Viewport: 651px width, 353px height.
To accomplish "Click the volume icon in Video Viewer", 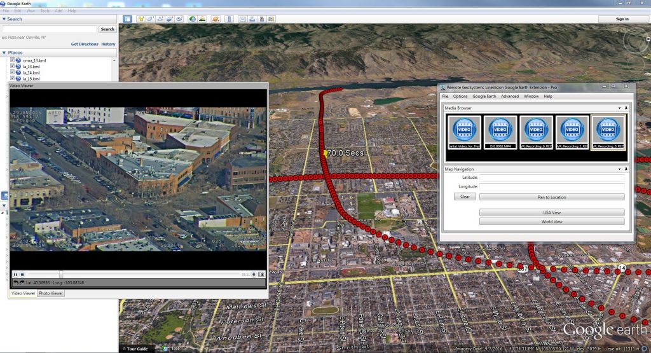I will (x=254, y=275).
